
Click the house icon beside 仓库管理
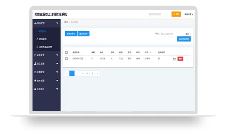click(35, 80)
